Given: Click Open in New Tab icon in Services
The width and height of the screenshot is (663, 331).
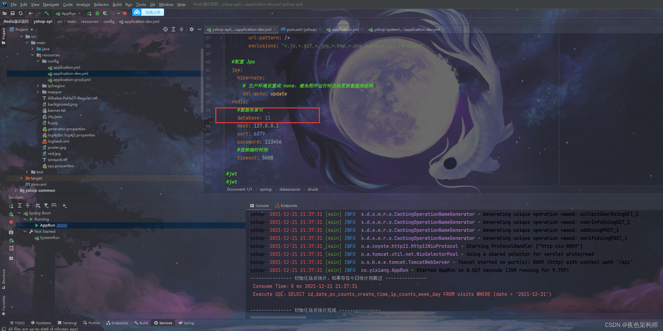Looking at the screenshot, I should point(54,205).
